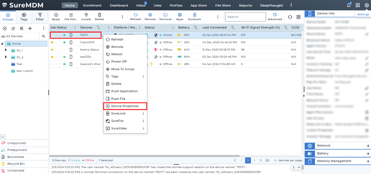The width and height of the screenshot is (371, 174).
Task: Click the Locate device icon
Action: [86, 17]
